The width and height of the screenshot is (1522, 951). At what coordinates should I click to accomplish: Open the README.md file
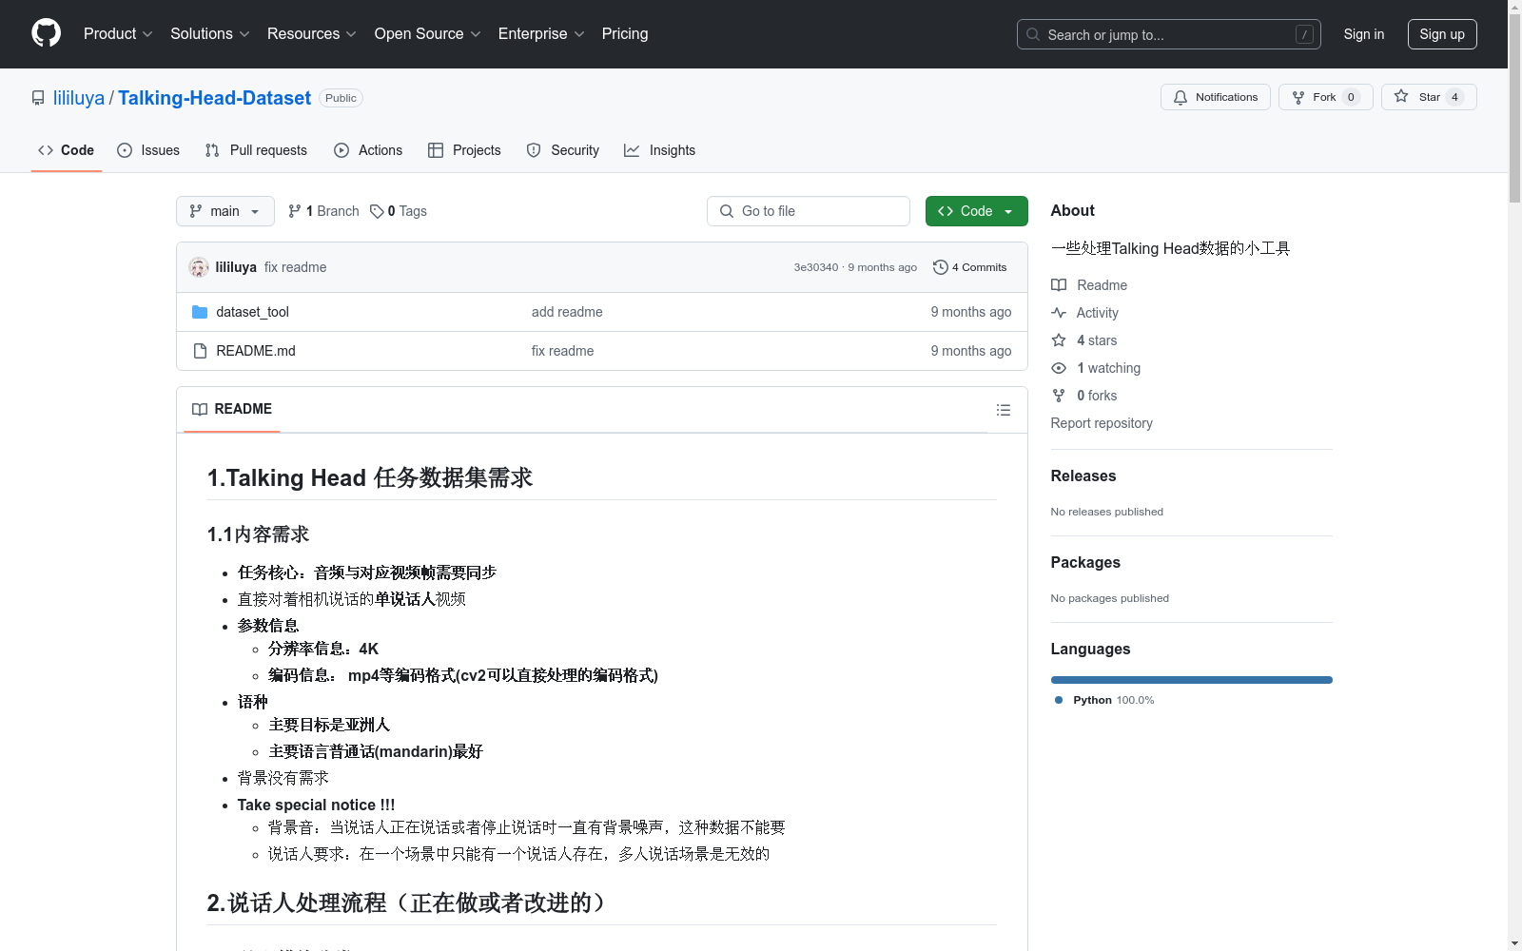(x=256, y=351)
